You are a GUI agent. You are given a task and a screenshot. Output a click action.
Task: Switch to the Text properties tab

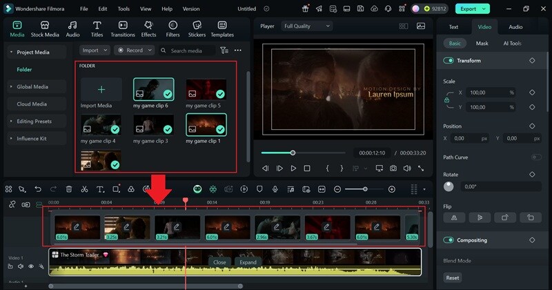tap(453, 27)
